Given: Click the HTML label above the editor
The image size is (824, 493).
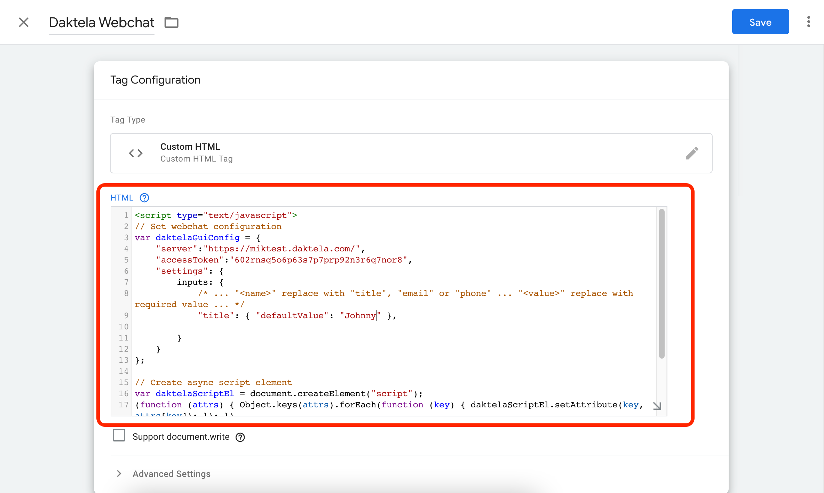Looking at the screenshot, I should [x=121, y=198].
